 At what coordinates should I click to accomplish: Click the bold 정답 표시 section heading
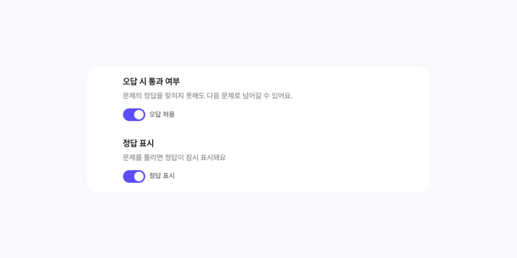pos(138,143)
